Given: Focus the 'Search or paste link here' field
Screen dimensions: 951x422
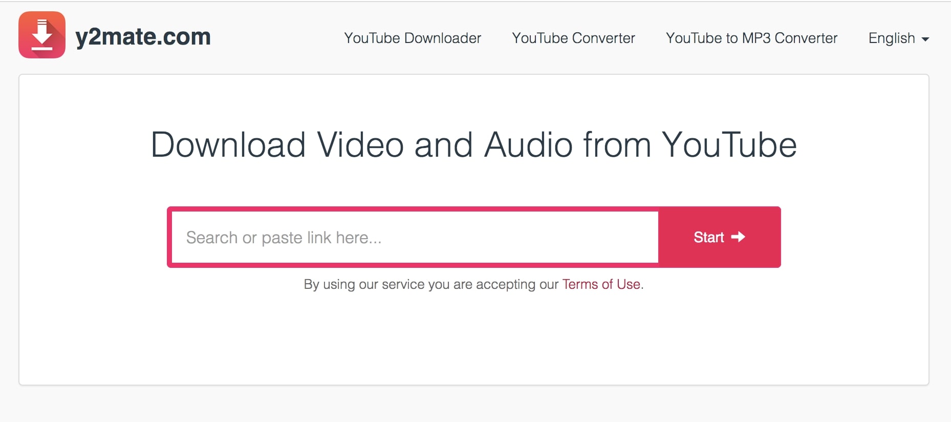Looking at the screenshot, I should coord(415,238).
